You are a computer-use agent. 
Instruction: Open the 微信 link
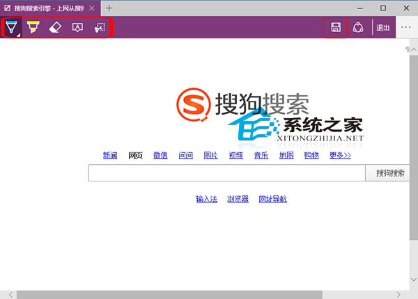click(160, 155)
